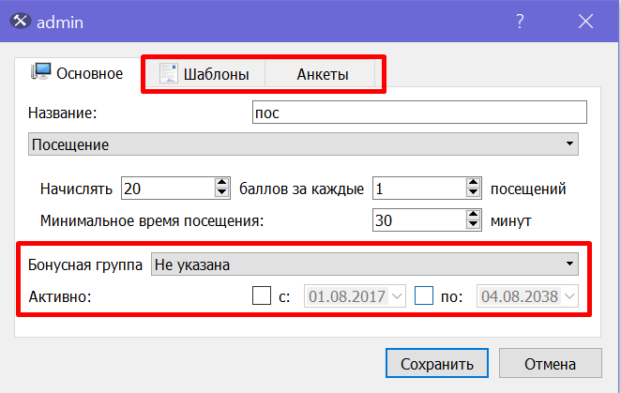Switch to the Основное tab
Screen dimensions: 621x393
pyautogui.click(x=78, y=73)
